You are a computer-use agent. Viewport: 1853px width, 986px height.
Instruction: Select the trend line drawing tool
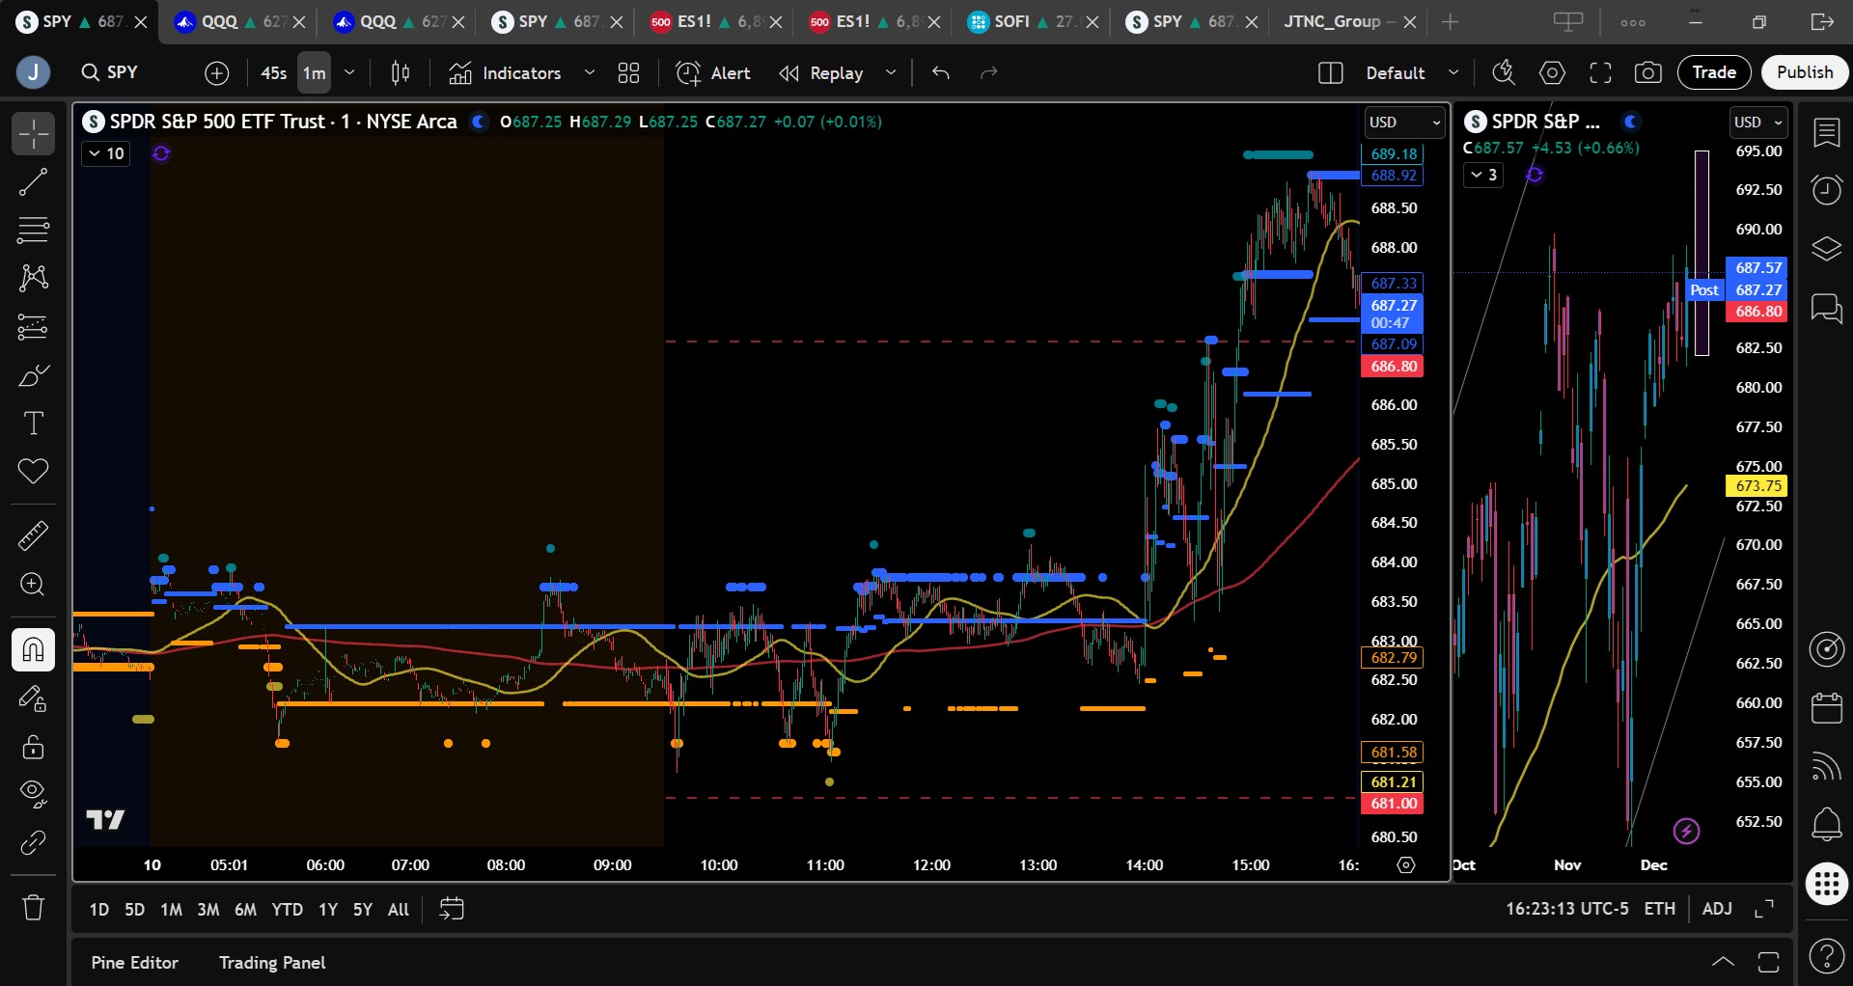[x=33, y=181]
